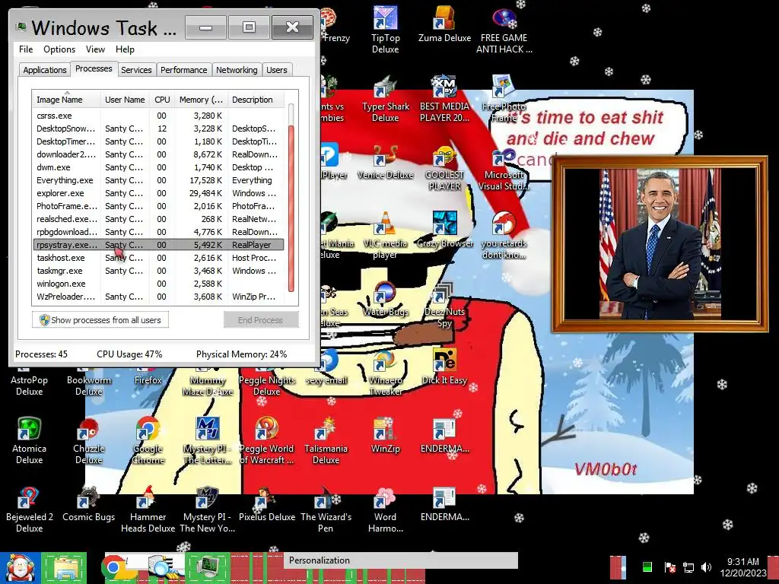The width and height of the screenshot is (779, 584).
Task: Launch Typer Shark Deluxe icon
Action: (x=385, y=99)
